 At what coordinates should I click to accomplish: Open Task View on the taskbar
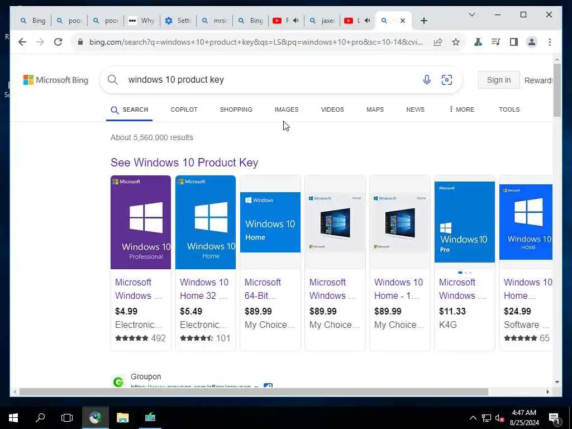coord(67,418)
